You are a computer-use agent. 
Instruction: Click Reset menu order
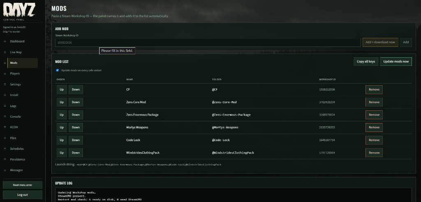[x=23, y=185]
